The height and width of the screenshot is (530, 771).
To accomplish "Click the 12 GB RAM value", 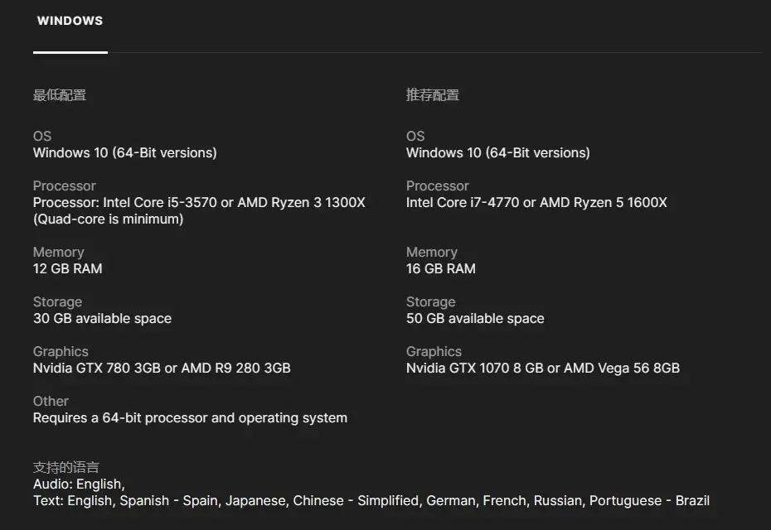I will coord(68,268).
